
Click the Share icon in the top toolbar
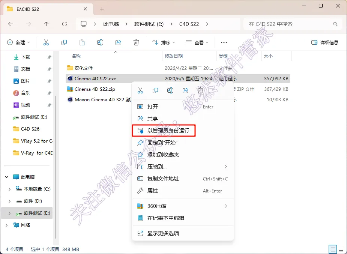tap(118, 42)
